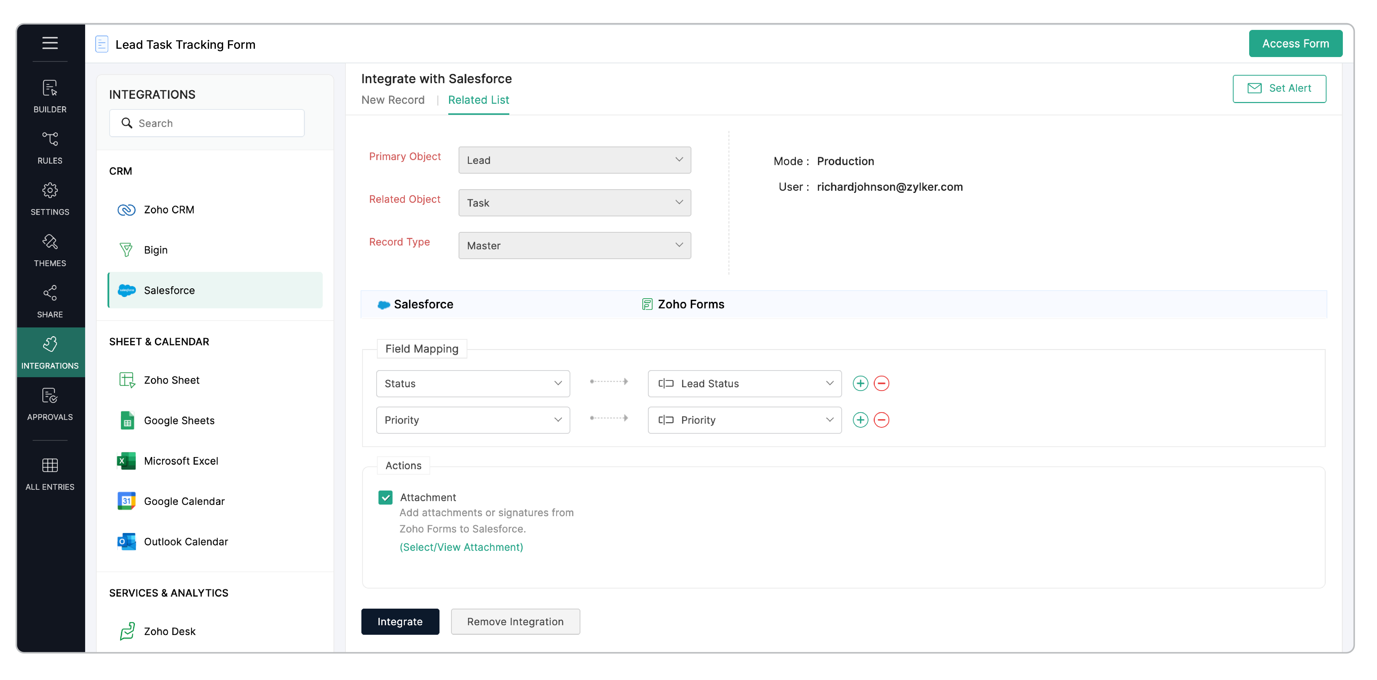The image size is (1377, 680).
Task: Open the Select/View Attachment link
Action: [461, 547]
